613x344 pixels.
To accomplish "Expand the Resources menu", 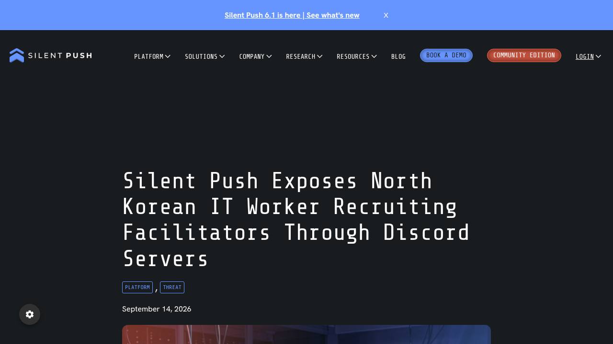I will tap(357, 56).
